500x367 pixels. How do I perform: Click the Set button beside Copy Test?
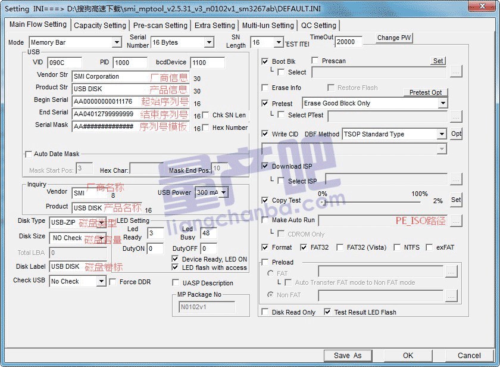pyautogui.click(x=456, y=200)
